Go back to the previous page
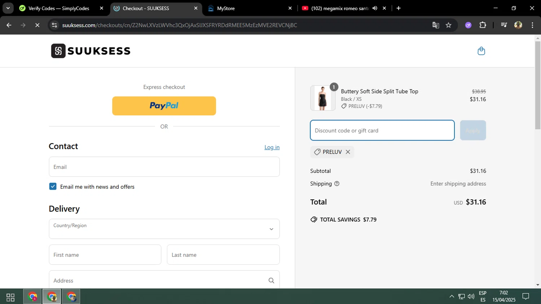The width and height of the screenshot is (541, 304). pyautogui.click(x=9, y=25)
